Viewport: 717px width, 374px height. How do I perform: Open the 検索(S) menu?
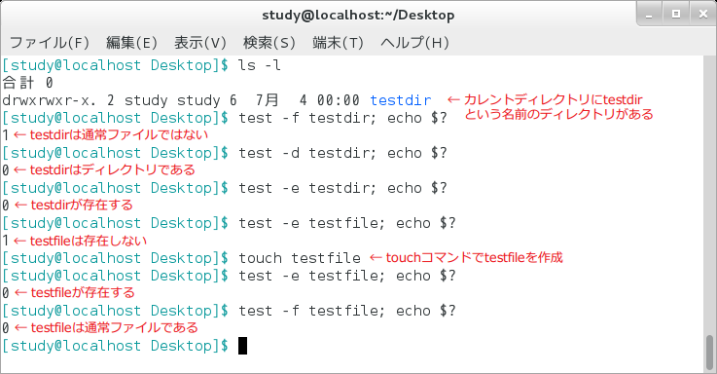click(269, 43)
